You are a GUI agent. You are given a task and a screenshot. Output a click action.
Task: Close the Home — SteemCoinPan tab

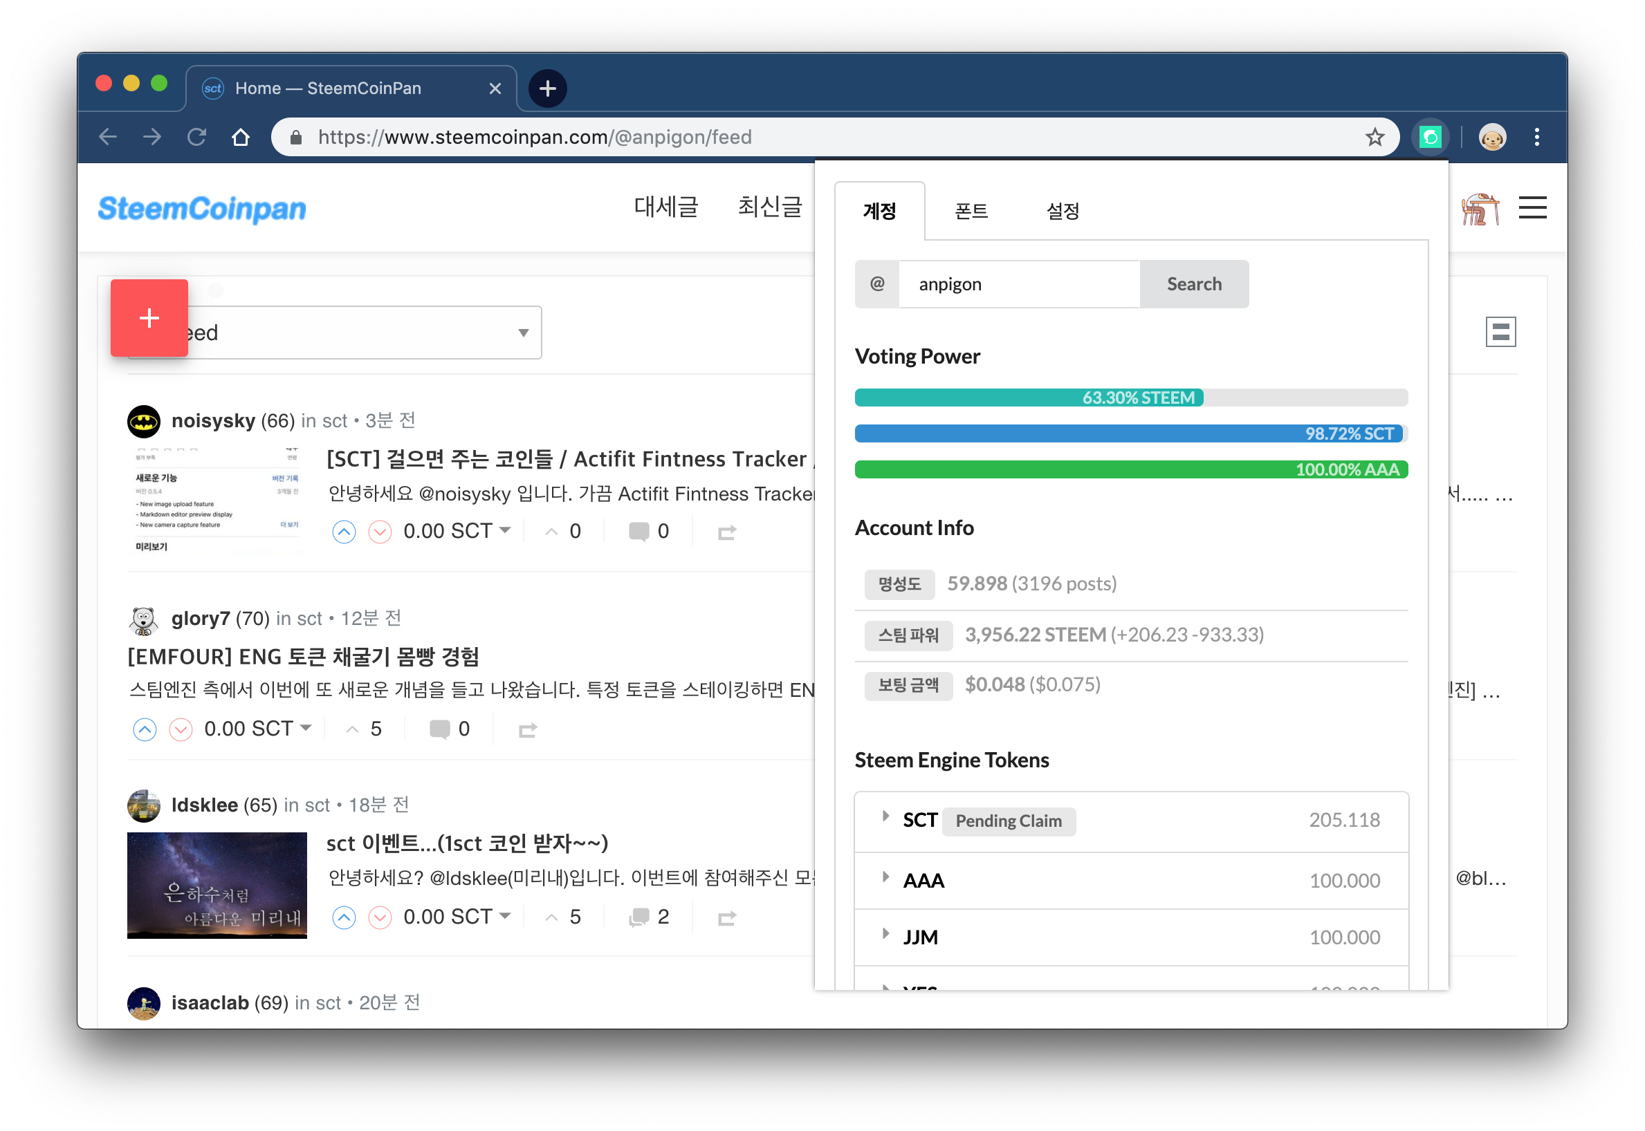[495, 88]
